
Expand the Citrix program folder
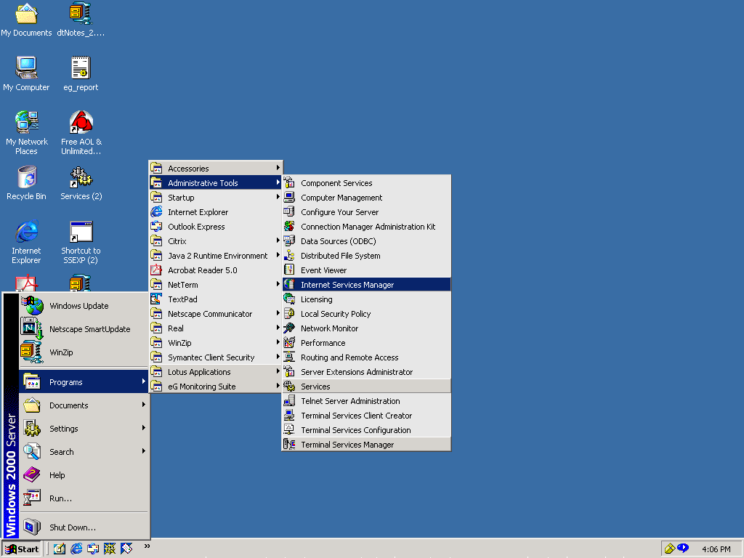tap(216, 241)
